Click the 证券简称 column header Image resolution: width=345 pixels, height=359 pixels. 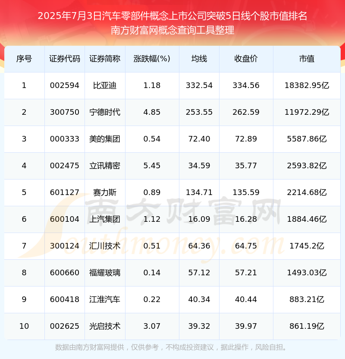(105, 59)
